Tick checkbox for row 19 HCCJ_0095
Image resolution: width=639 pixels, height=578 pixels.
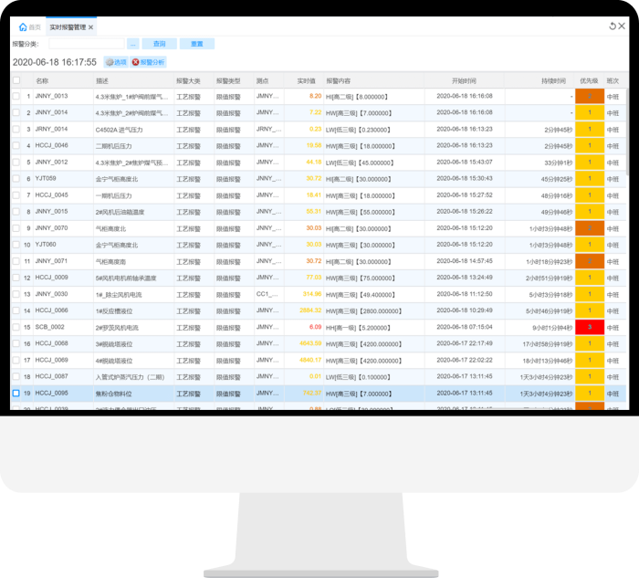click(16, 393)
